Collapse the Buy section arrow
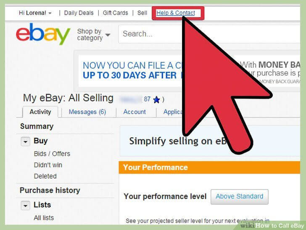Screen dimensions: 306x230 [25, 142]
